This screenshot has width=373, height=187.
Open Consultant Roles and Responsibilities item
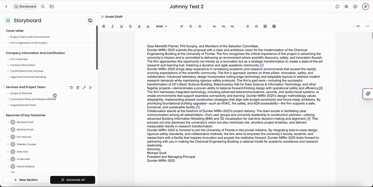33,99
